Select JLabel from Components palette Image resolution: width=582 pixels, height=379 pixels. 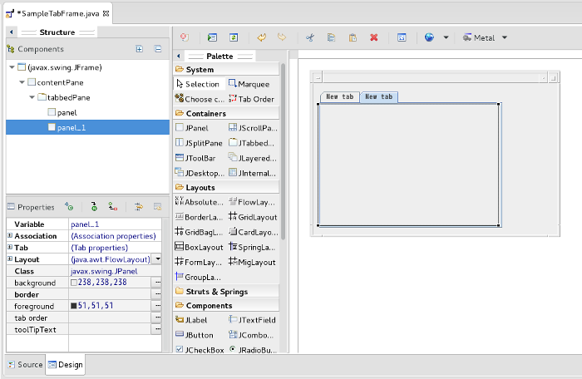coord(191,320)
